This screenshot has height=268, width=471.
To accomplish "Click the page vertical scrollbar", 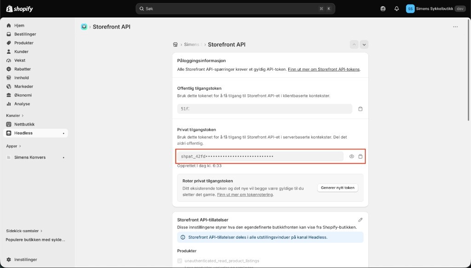I will pos(469,70).
